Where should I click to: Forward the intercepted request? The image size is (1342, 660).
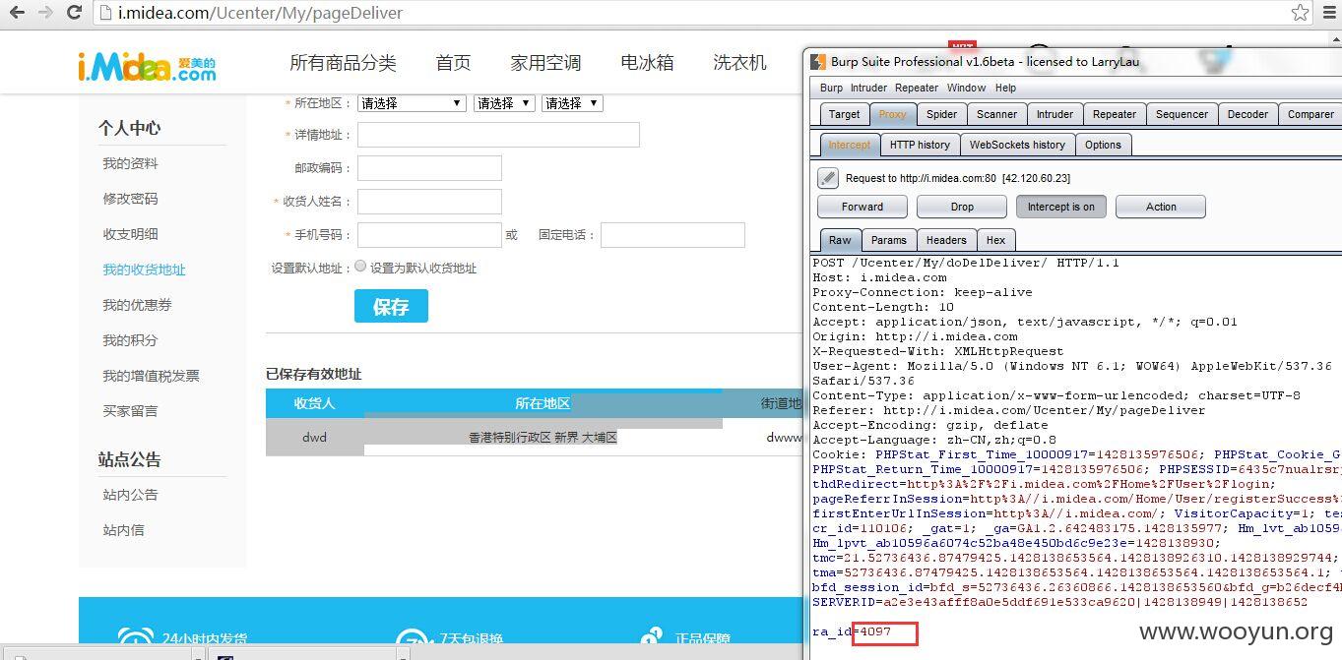pyautogui.click(x=862, y=207)
